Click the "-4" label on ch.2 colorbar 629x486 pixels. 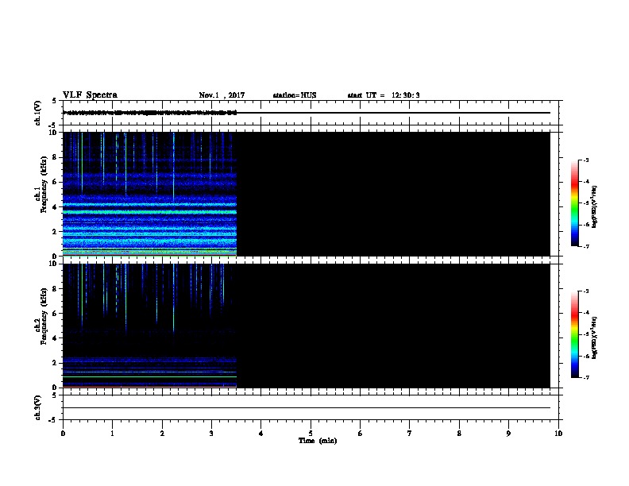coord(585,313)
